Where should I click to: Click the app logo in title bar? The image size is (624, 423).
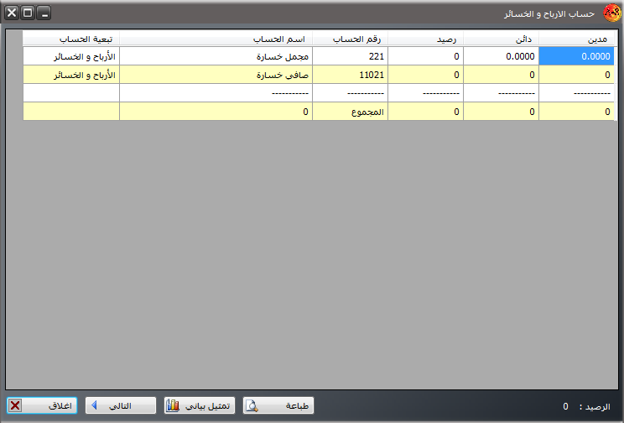(611, 14)
